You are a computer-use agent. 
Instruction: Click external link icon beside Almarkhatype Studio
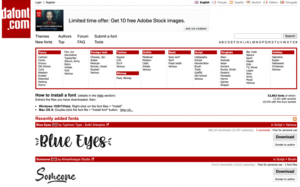click(x=93, y=159)
